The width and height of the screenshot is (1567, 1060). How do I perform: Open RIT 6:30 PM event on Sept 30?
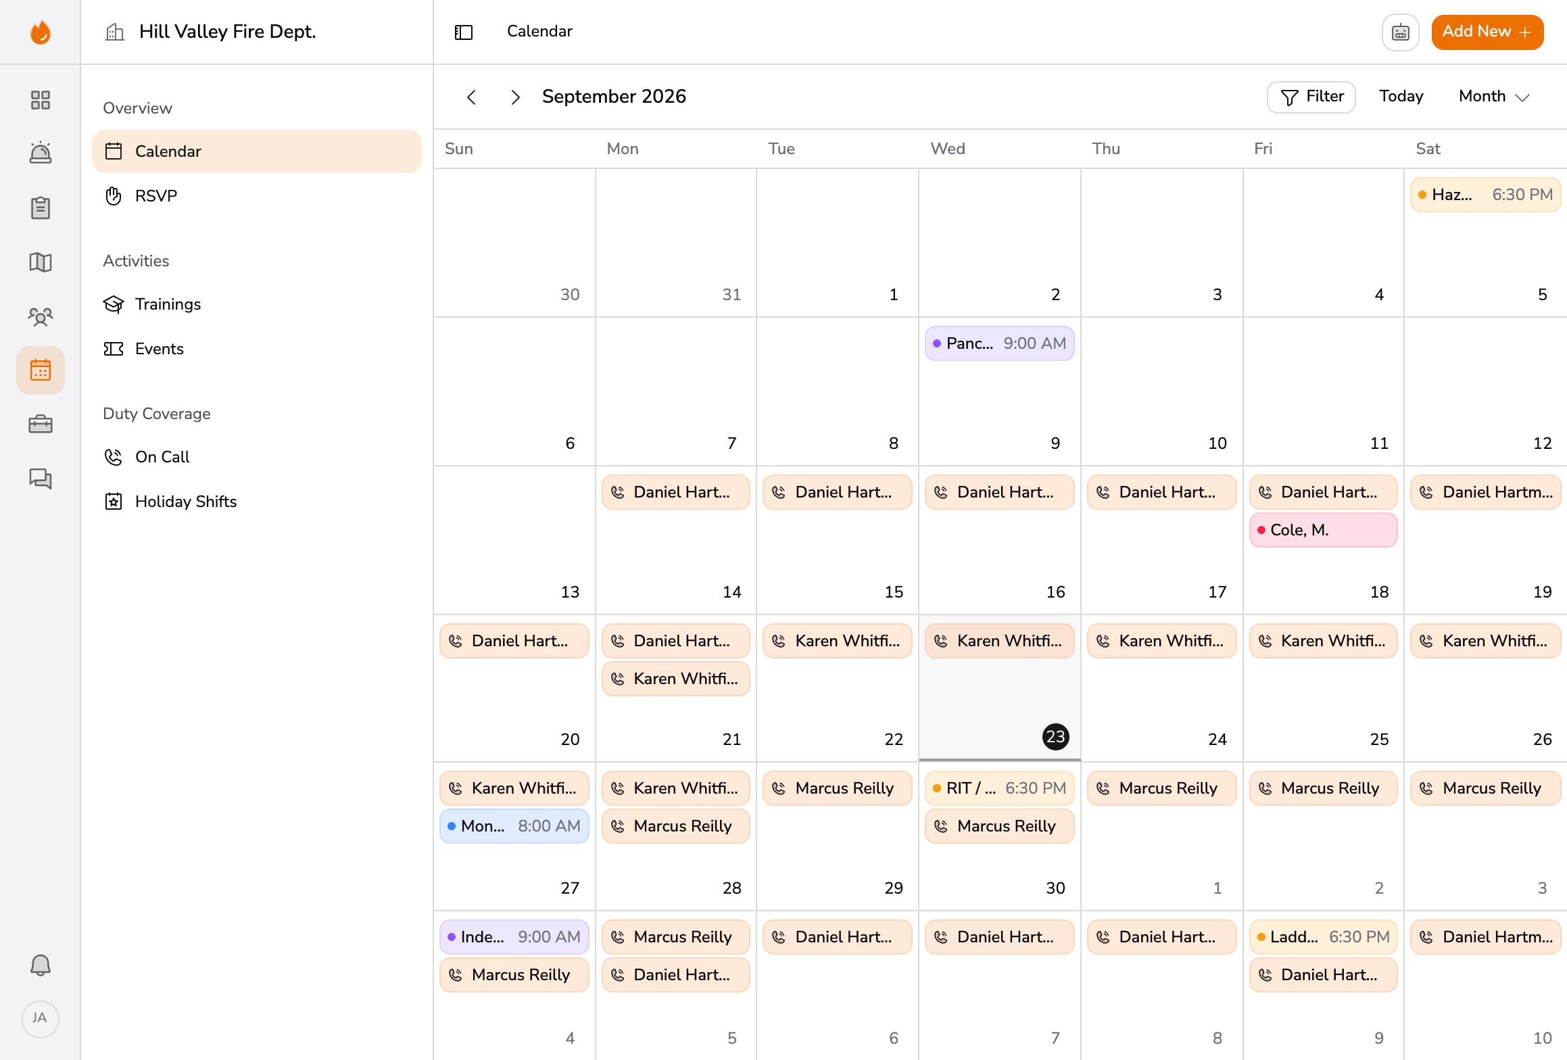tap(999, 788)
